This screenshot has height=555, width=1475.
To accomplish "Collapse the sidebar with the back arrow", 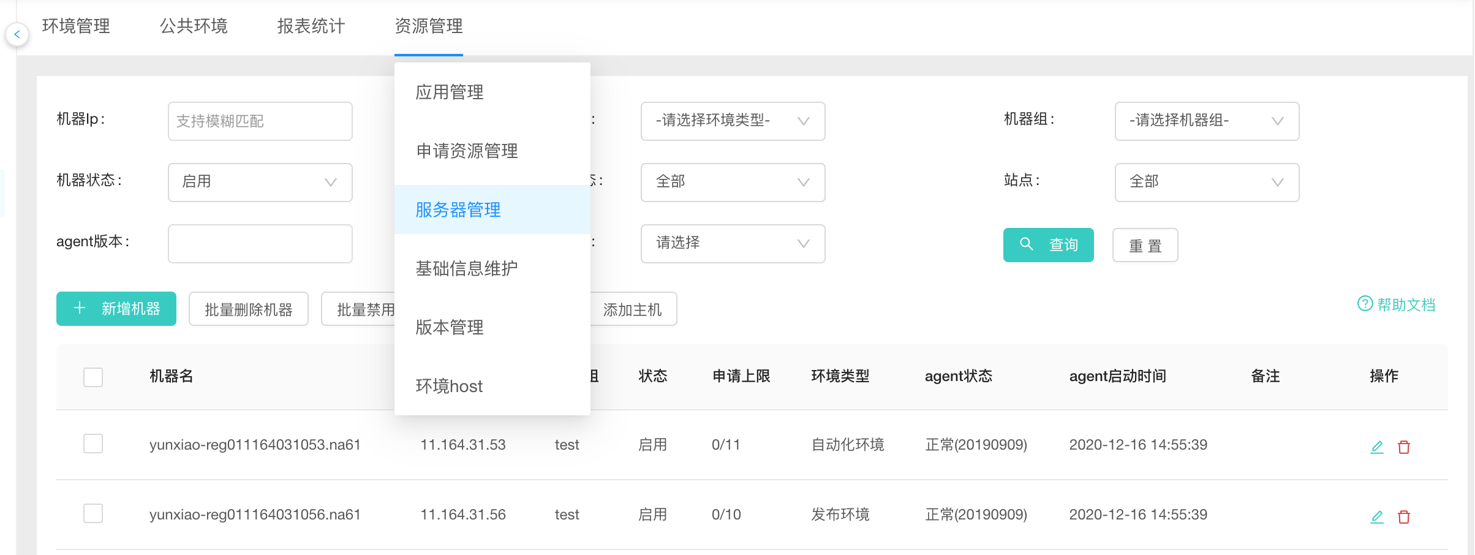I will pos(17,34).
